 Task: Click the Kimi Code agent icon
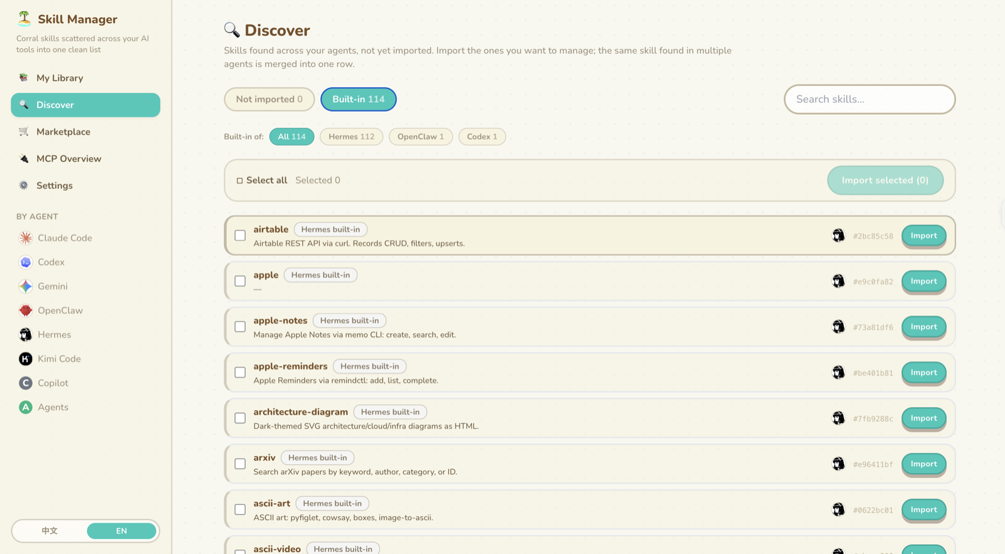[26, 359]
